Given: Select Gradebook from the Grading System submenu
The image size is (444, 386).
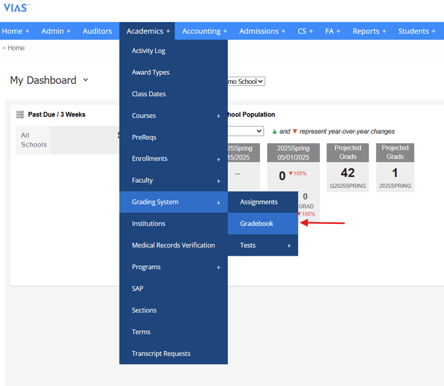Looking at the screenshot, I should click(x=257, y=223).
